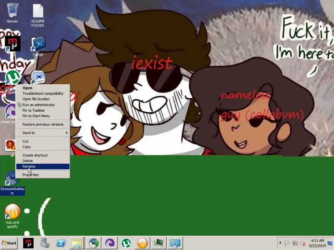The image size is (334, 250).
Task: Choose Cut from the context menu
Action: pos(43,141)
